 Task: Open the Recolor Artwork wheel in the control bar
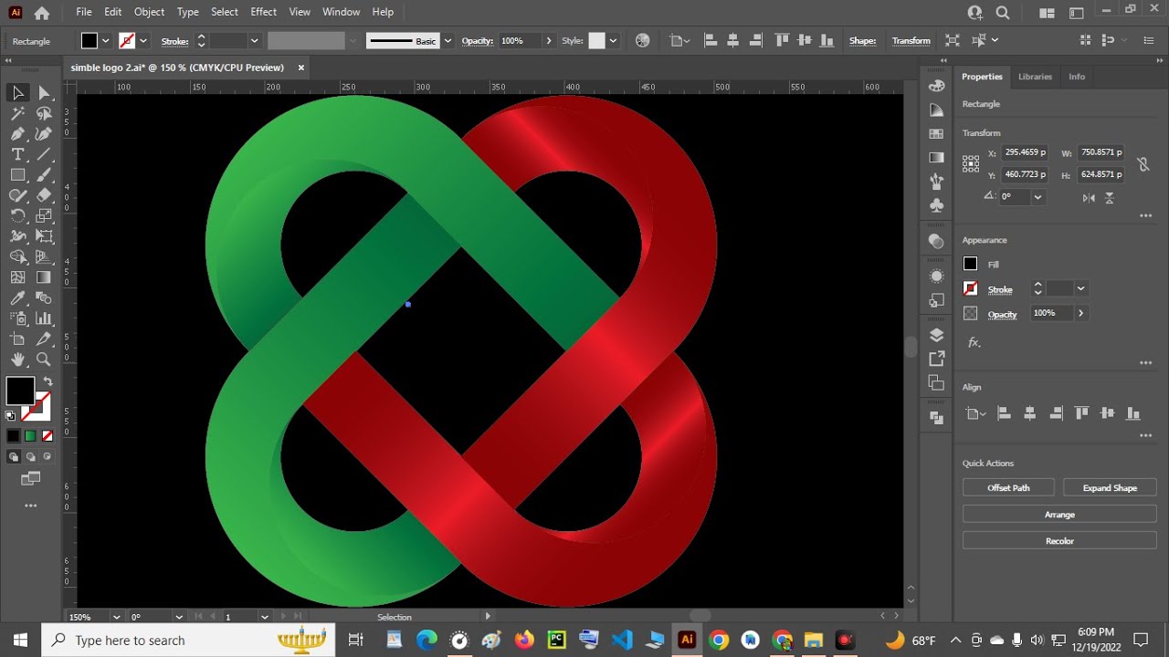642,41
